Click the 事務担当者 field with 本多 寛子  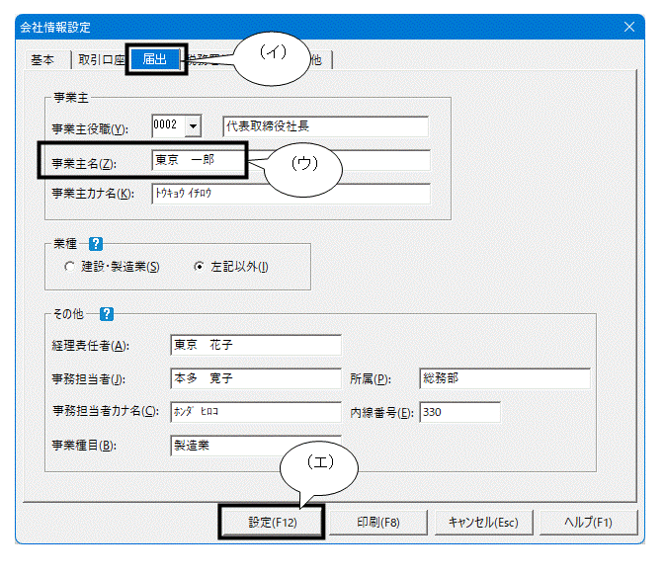click(256, 378)
